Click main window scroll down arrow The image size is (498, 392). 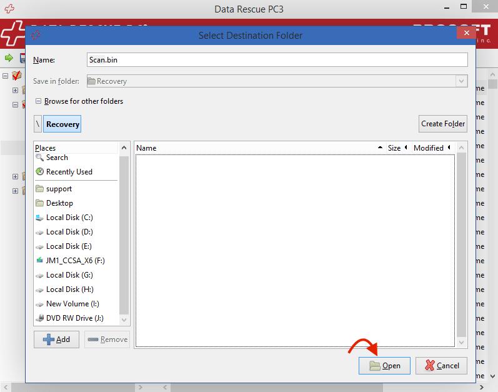tap(492, 376)
